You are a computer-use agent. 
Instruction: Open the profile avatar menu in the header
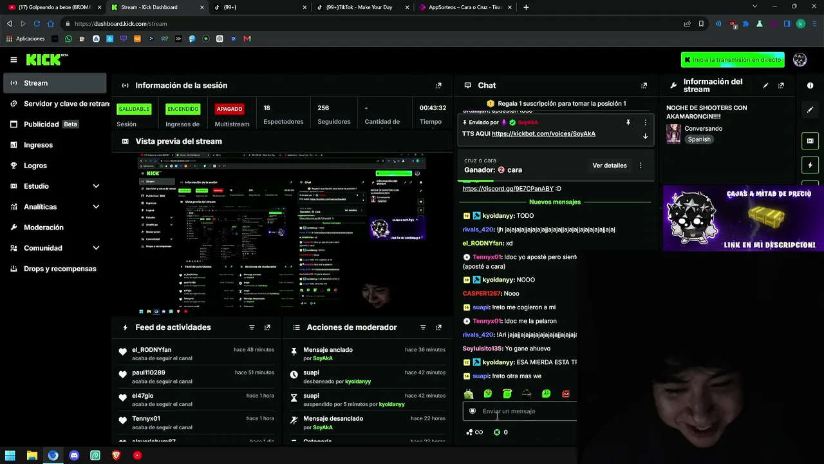pyautogui.click(x=800, y=60)
